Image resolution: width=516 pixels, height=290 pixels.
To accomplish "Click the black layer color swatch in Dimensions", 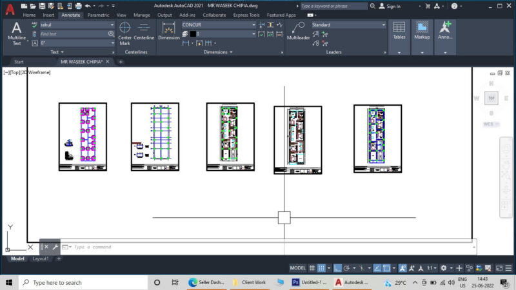I will [193, 34].
